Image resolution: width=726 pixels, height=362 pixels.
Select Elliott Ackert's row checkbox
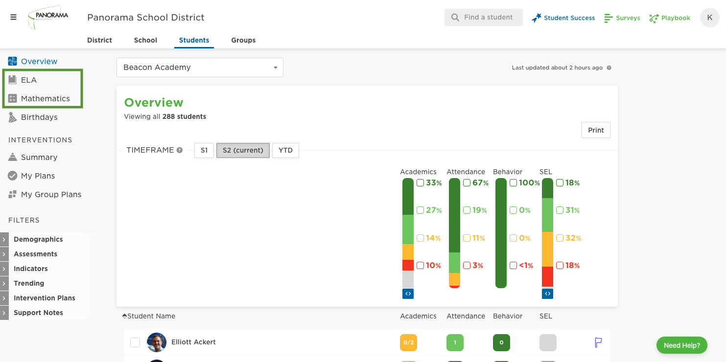click(135, 342)
